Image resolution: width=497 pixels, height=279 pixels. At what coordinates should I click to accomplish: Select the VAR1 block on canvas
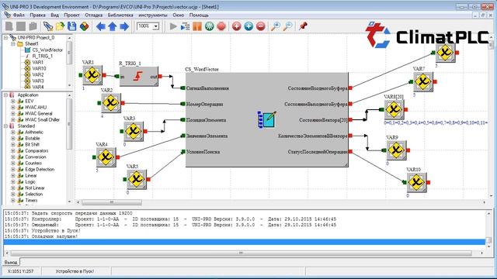92,75
